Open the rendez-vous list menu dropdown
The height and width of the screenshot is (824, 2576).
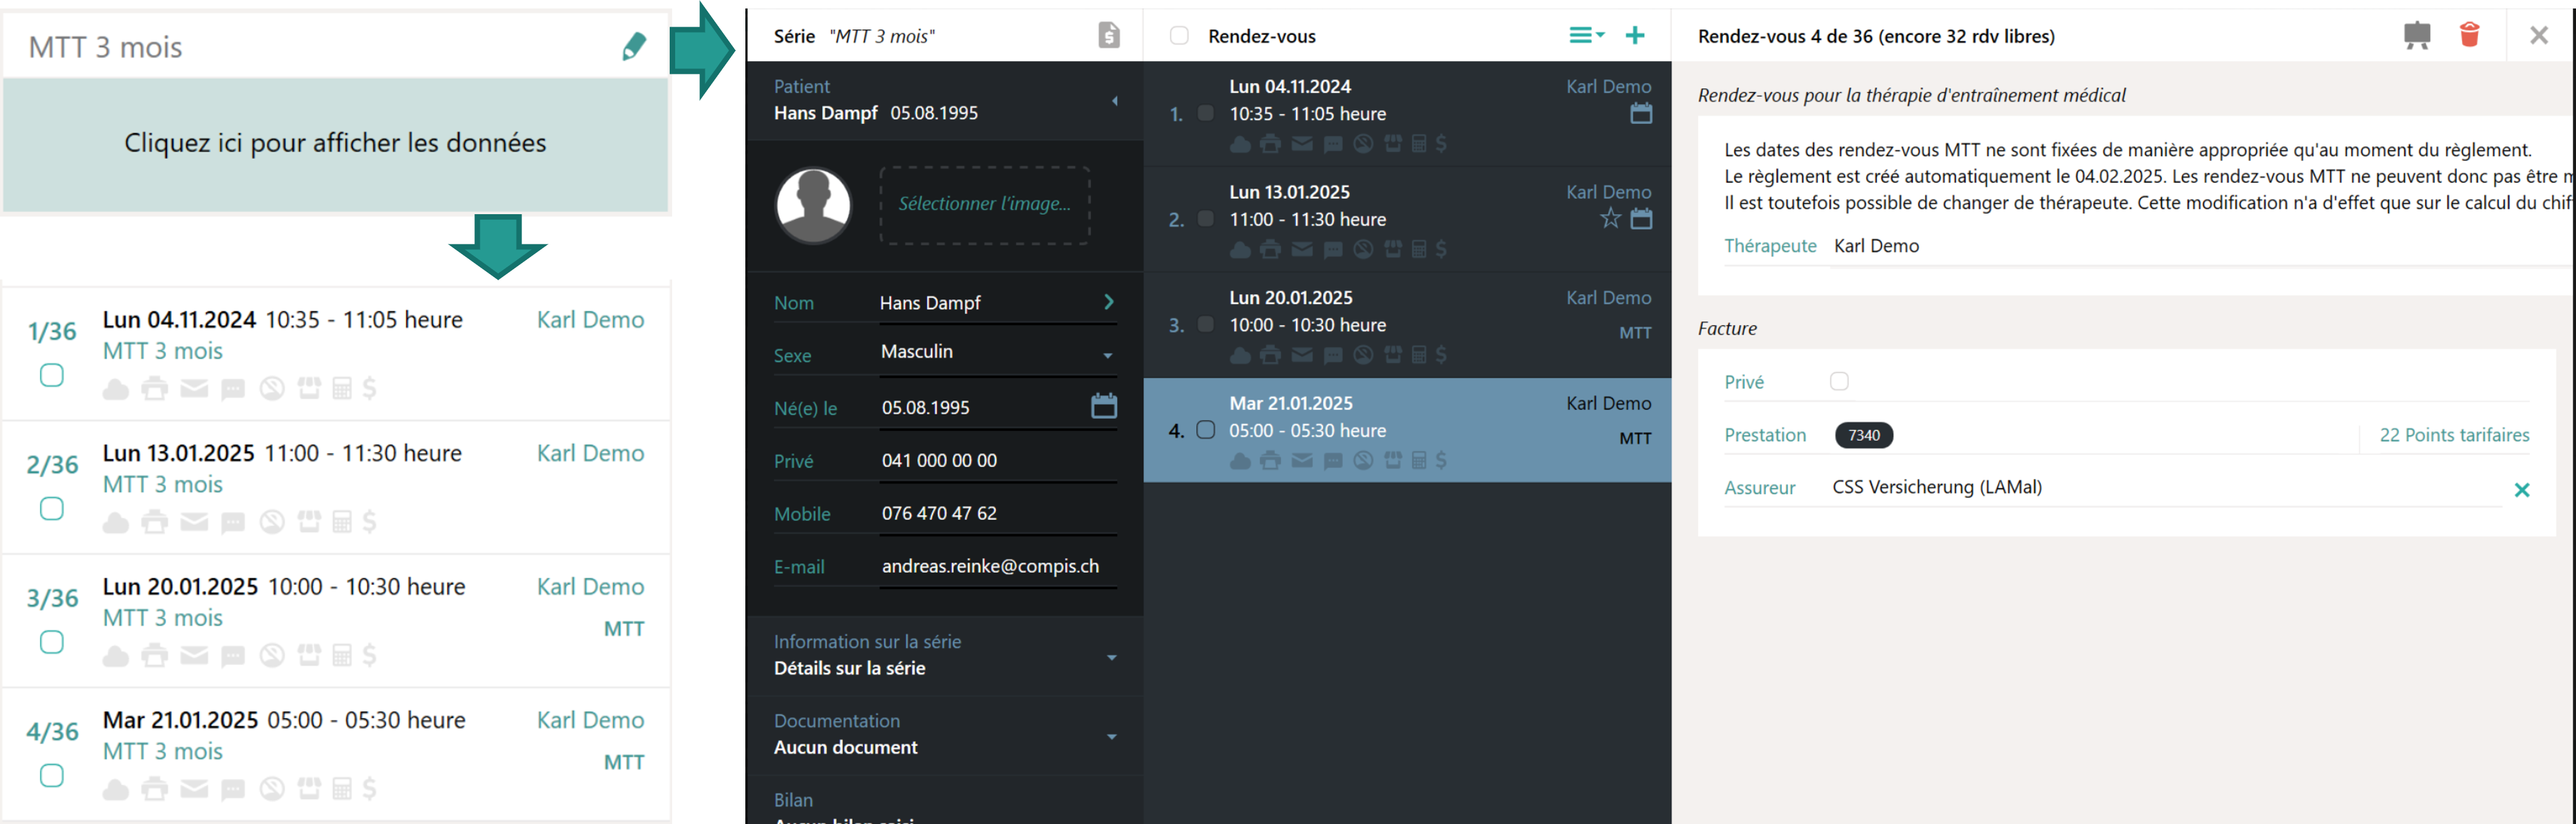click(x=1586, y=35)
